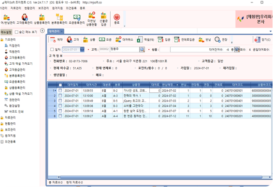Check the row 1 checkbox (13:09:55)

[x=60, y=90]
